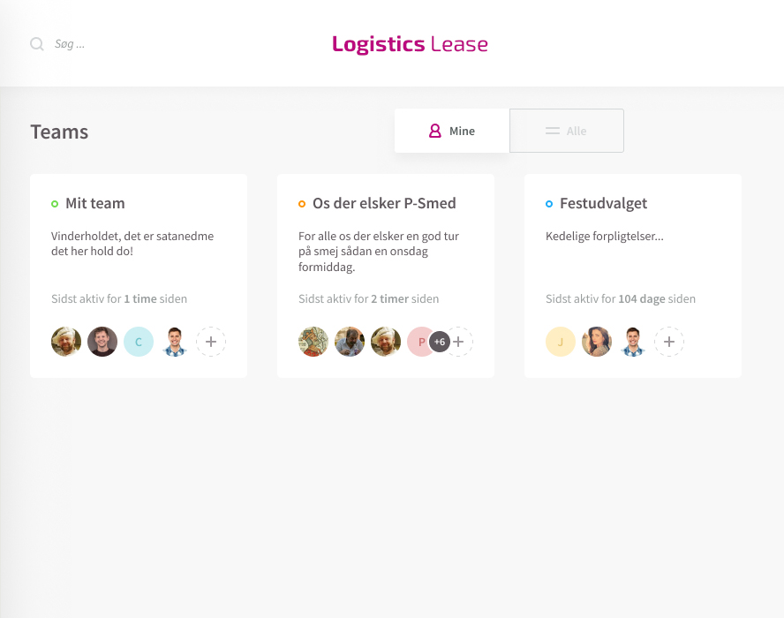Viewport: 784px width, 618px height.
Task: Show the +6 more members badge
Action: tap(440, 342)
